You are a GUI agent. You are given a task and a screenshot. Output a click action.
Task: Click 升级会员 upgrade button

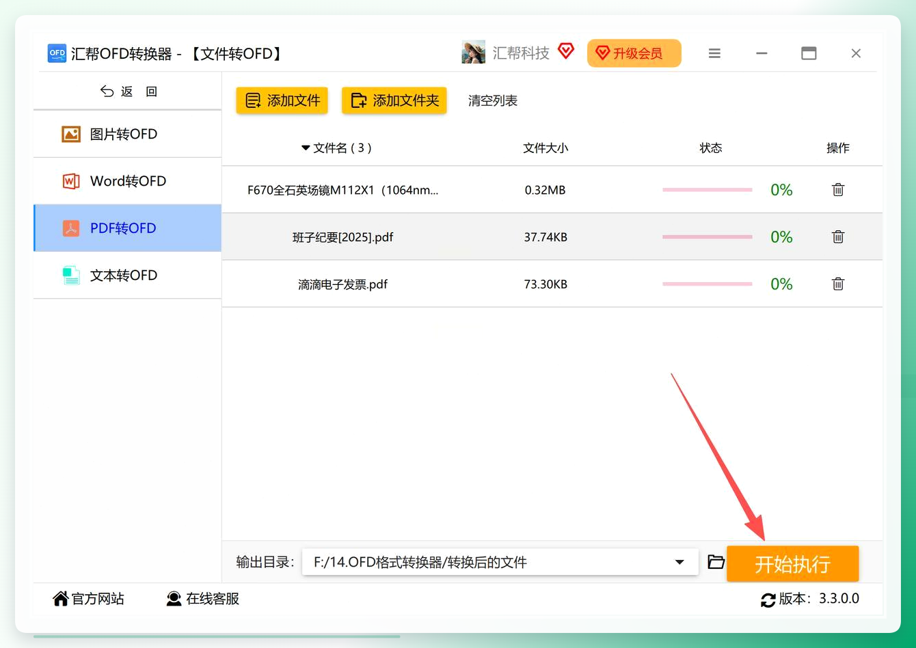click(x=634, y=53)
